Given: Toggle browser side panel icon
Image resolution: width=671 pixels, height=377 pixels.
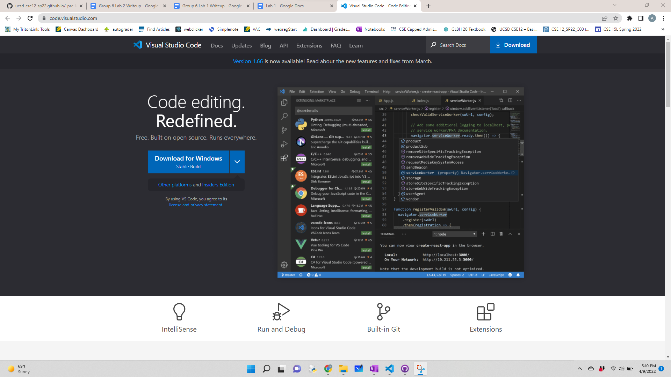Looking at the screenshot, I should pos(641,18).
